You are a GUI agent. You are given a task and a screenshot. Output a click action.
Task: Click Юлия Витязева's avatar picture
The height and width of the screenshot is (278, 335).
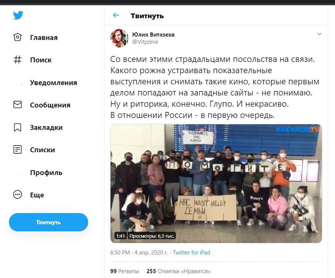(x=119, y=38)
